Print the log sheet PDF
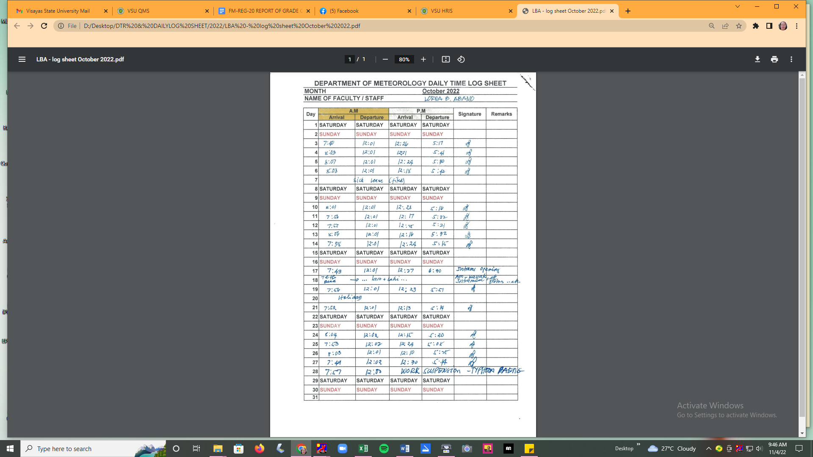This screenshot has width=813, height=457. coord(774,59)
